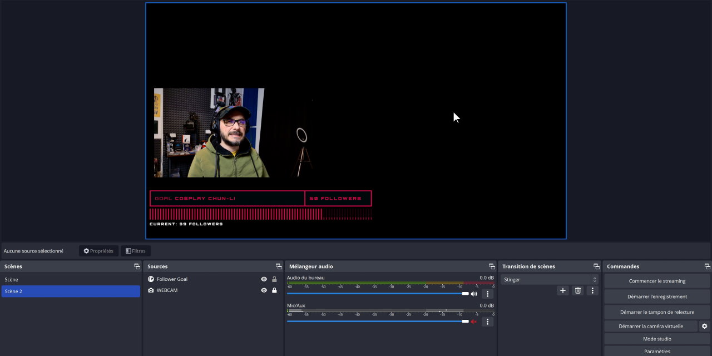
Task: Toggle visibility of the WEBCAM source
Action: [264, 290]
